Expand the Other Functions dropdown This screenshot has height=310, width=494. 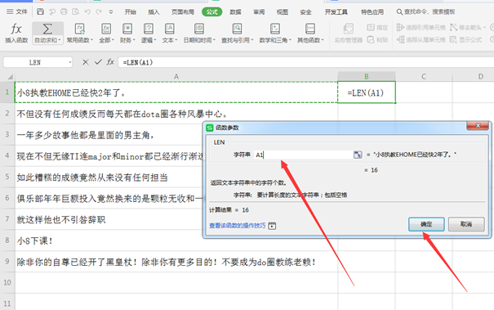[310, 40]
